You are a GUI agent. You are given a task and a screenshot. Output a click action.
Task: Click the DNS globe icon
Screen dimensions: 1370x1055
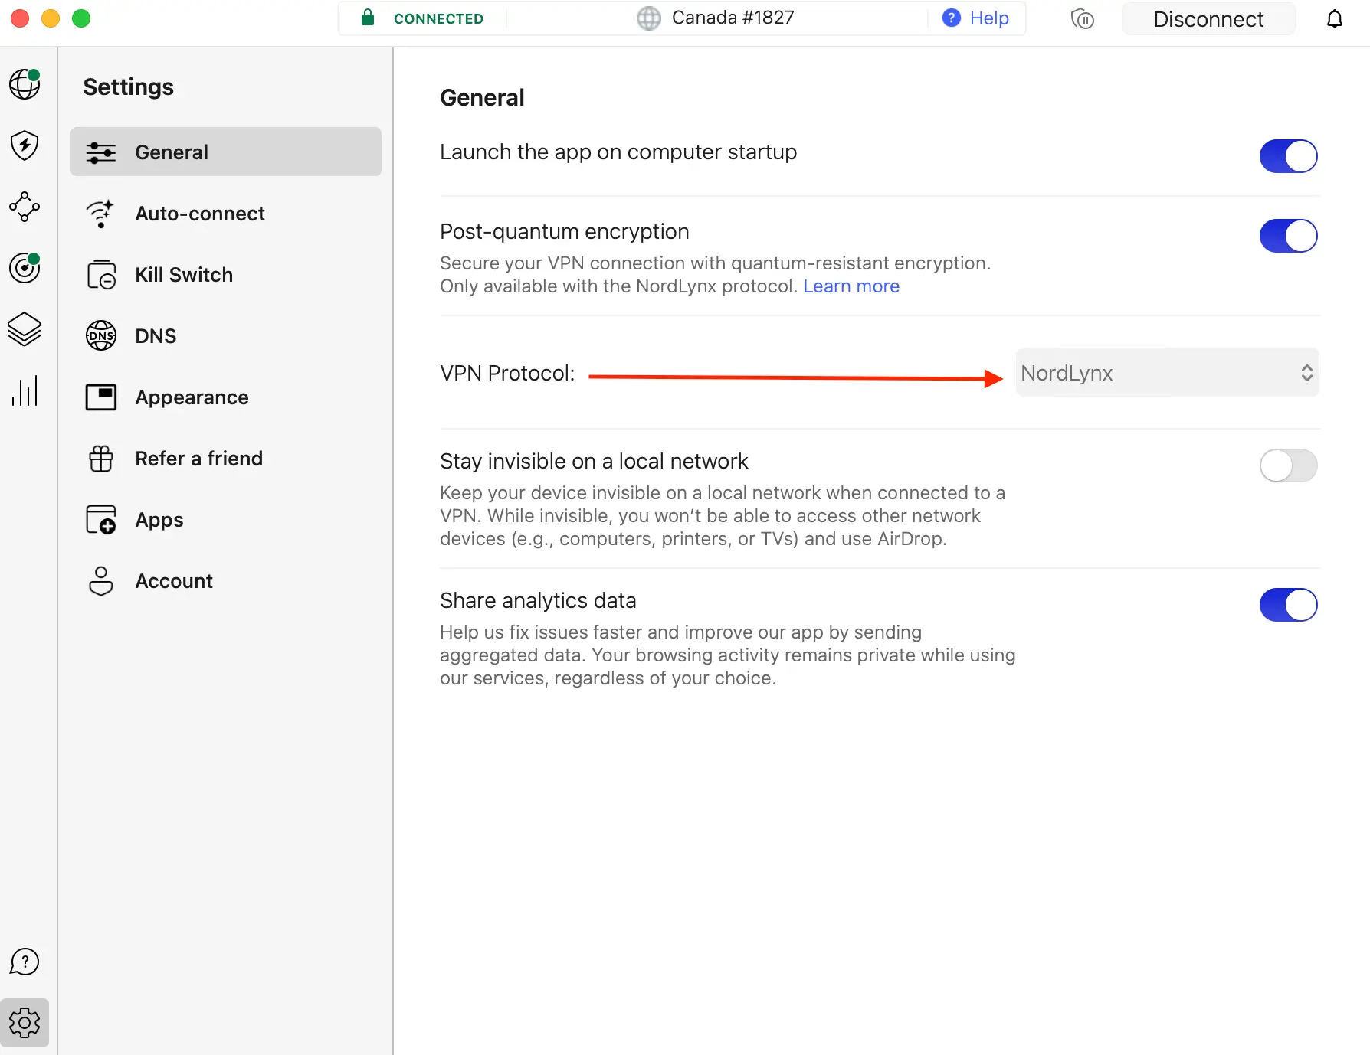point(101,336)
